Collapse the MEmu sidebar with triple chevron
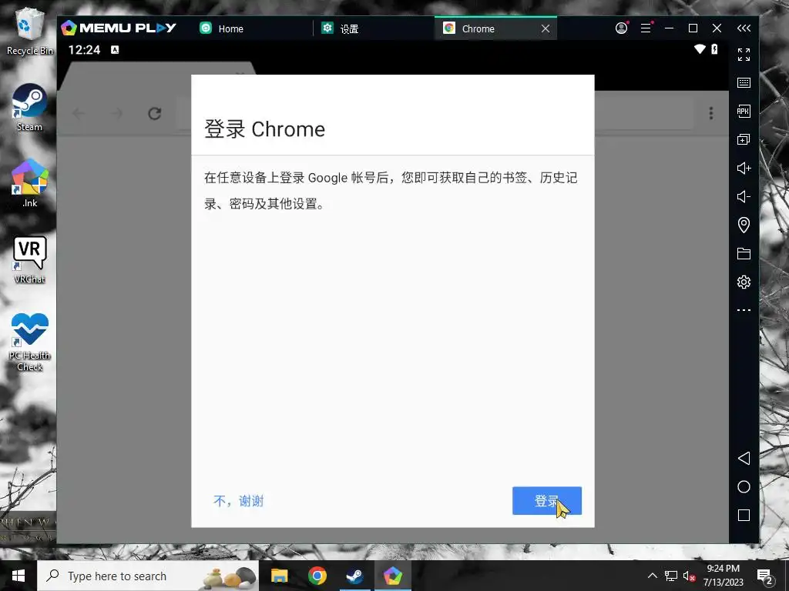 [744, 28]
